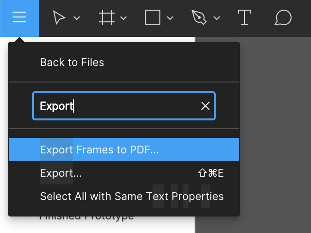Select the Frame tool

tap(106, 18)
